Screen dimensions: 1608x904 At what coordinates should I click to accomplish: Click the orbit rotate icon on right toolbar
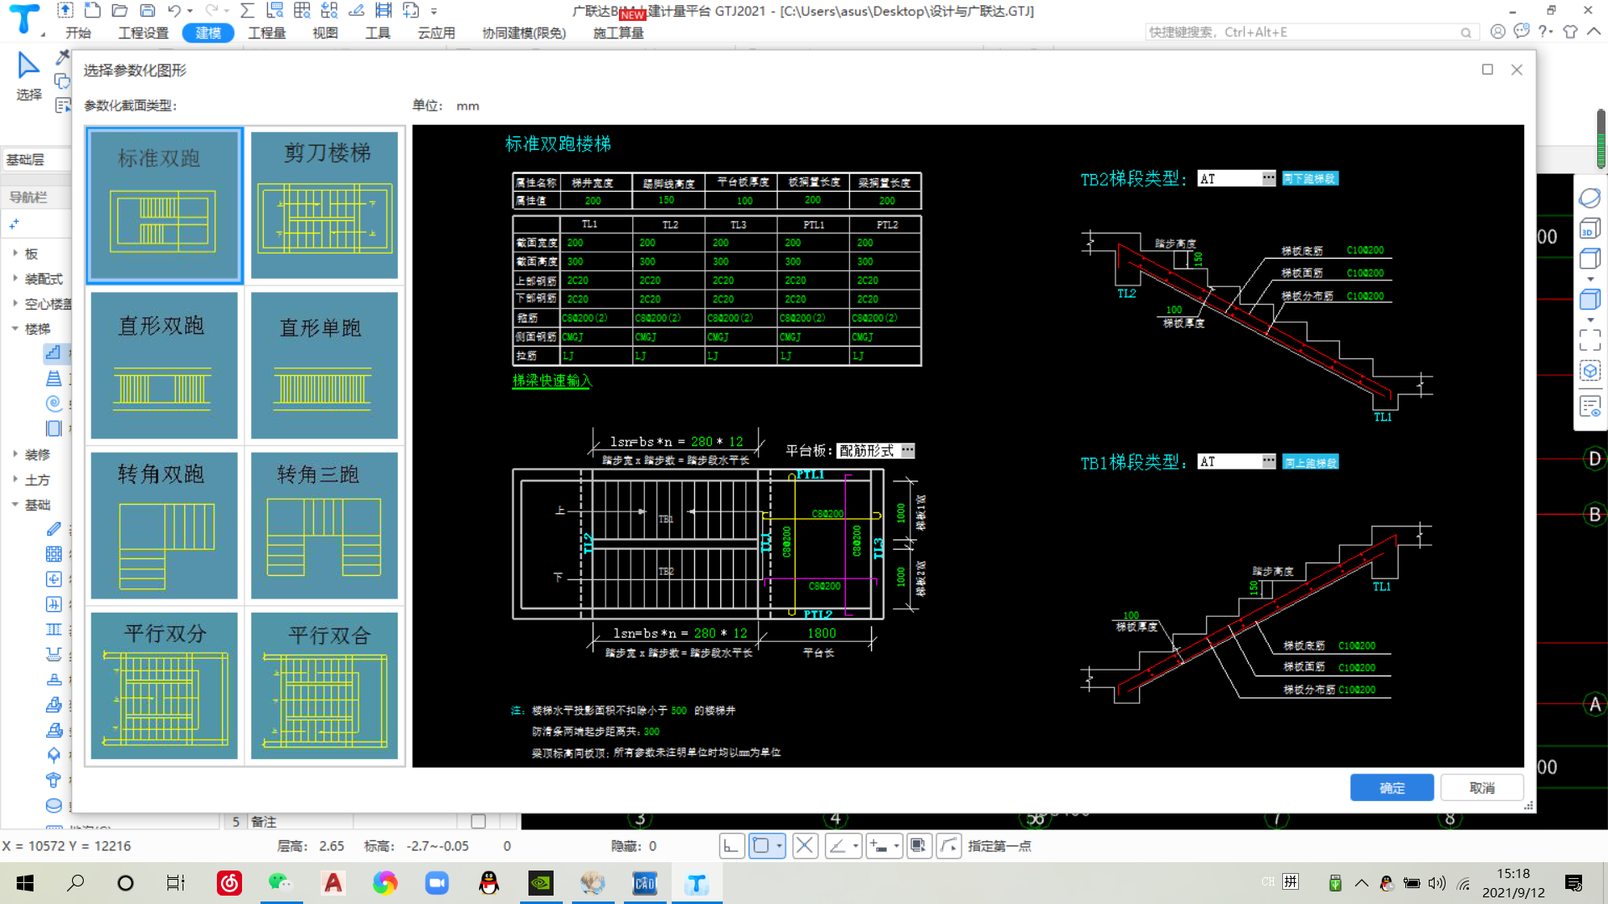click(1590, 198)
